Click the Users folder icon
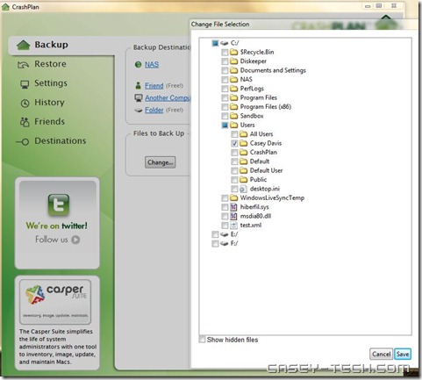 click(233, 125)
